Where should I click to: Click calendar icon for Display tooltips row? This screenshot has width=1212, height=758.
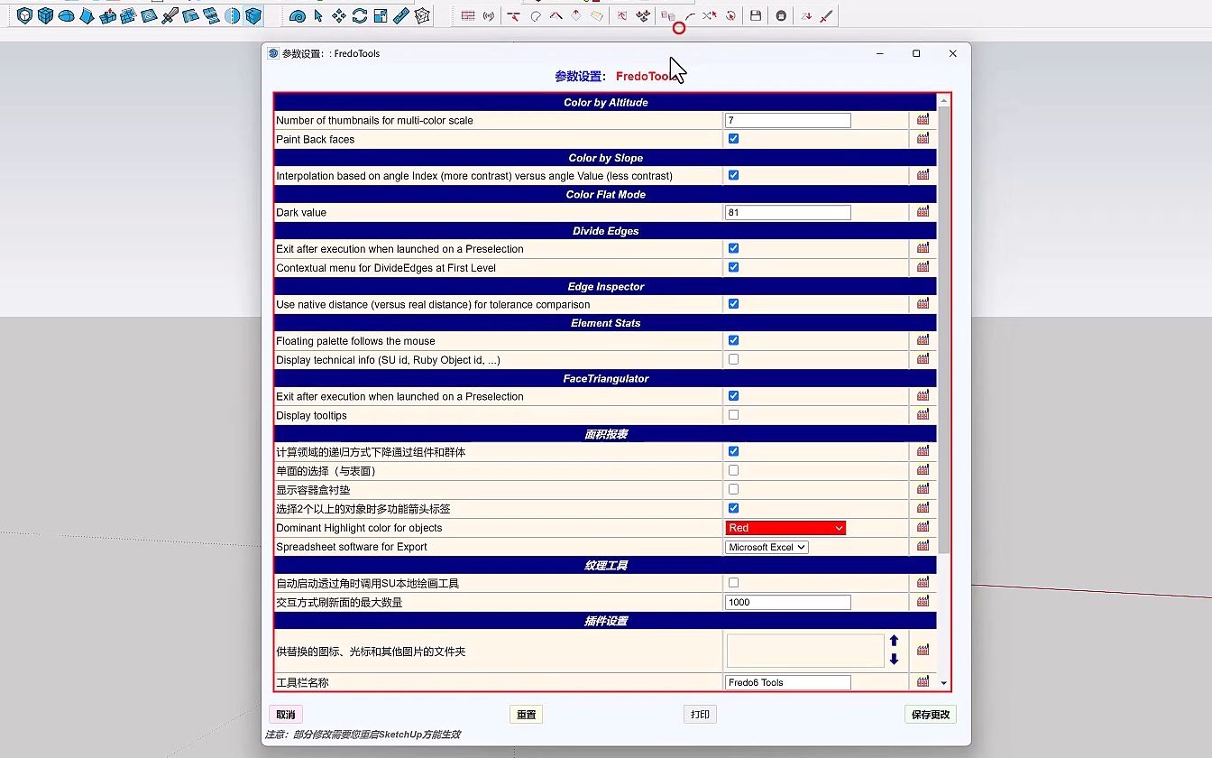click(923, 414)
